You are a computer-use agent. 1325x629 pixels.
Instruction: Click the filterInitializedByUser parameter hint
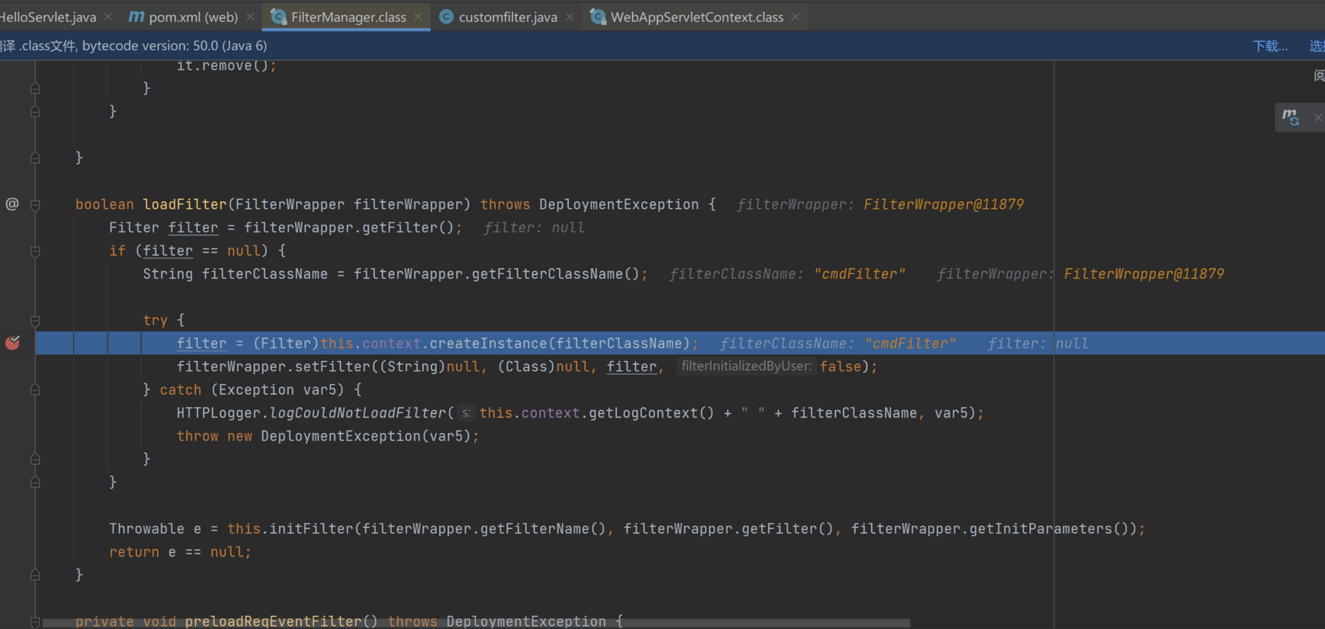(746, 367)
